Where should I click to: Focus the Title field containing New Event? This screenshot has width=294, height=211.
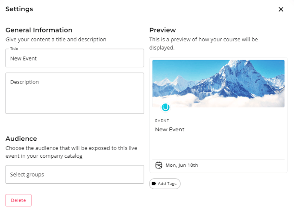click(75, 58)
